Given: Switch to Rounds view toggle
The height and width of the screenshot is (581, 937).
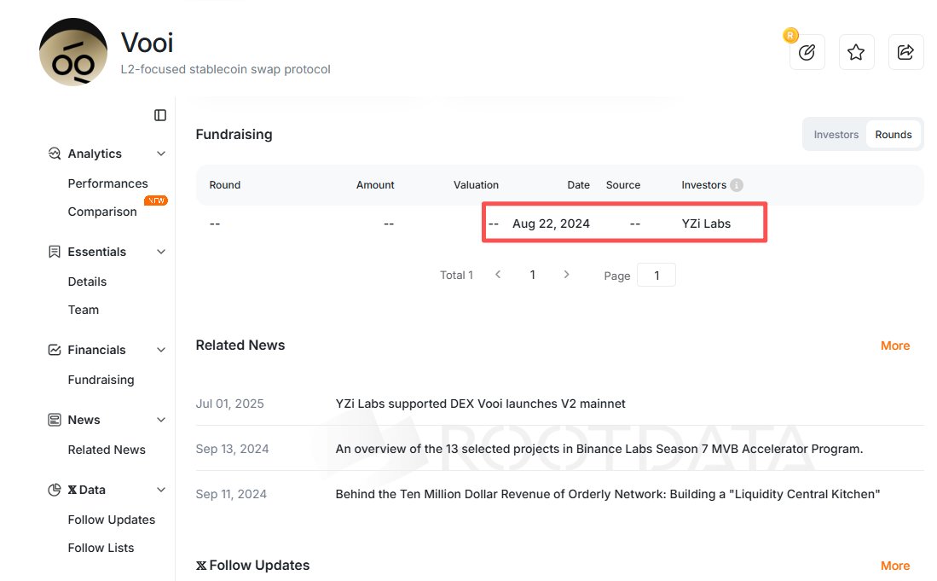Looking at the screenshot, I should 893,135.
